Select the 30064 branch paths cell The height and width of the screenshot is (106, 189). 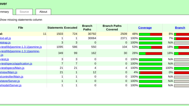click(x=87, y=38)
